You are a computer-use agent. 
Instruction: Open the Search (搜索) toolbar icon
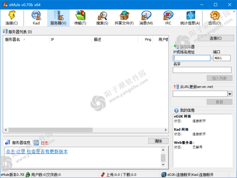pyautogui.click(x=102, y=16)
